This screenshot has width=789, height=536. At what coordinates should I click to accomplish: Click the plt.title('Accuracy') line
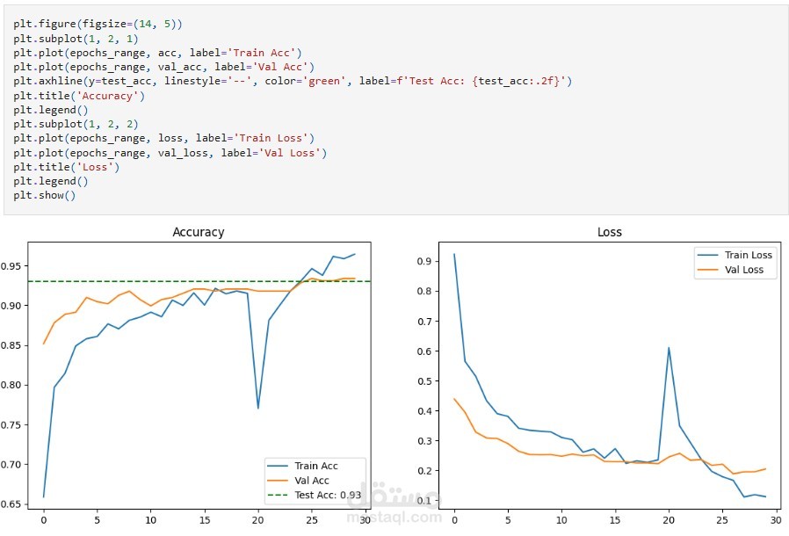point(79,96)
